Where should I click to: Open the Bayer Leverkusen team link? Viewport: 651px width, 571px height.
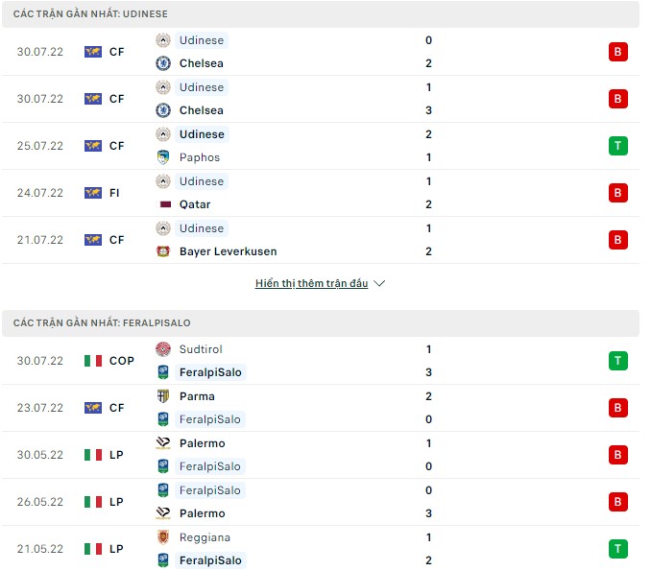click(x=228, y=251)
